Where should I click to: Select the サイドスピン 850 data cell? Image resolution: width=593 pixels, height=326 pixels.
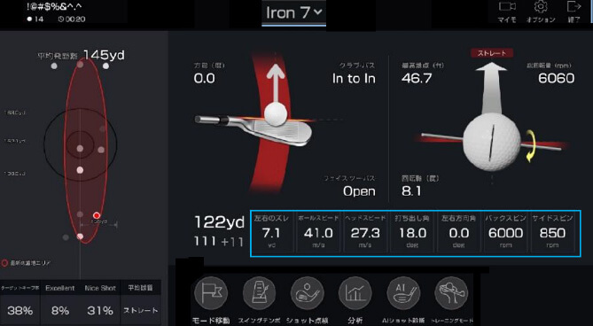coord(552,232)
